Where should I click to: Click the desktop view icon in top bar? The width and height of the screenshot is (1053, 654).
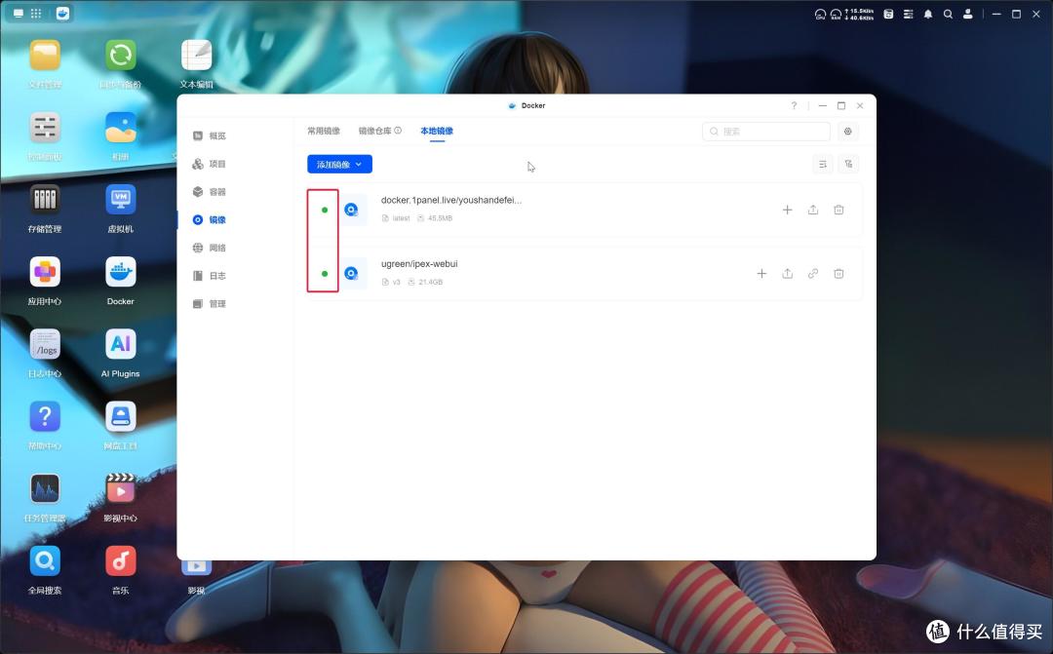tap(19, 14)
